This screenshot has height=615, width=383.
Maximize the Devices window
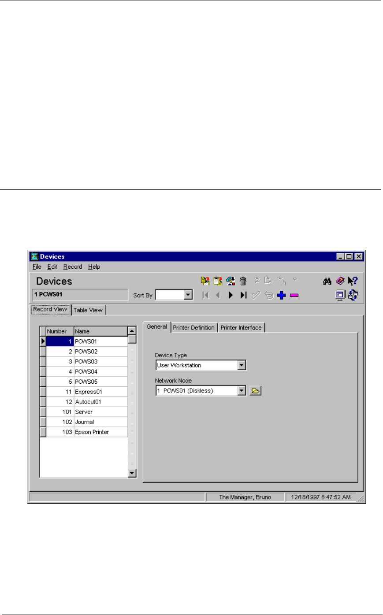click(349, 256)
